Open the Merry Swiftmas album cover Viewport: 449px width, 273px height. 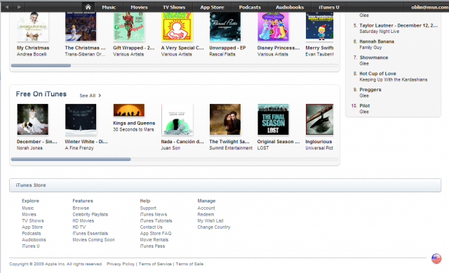(319, 26)
